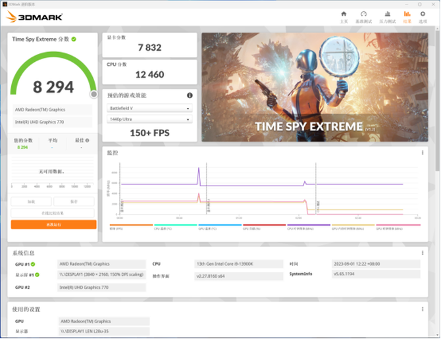Open the Home tab house icon

click(x=344, y=14)
